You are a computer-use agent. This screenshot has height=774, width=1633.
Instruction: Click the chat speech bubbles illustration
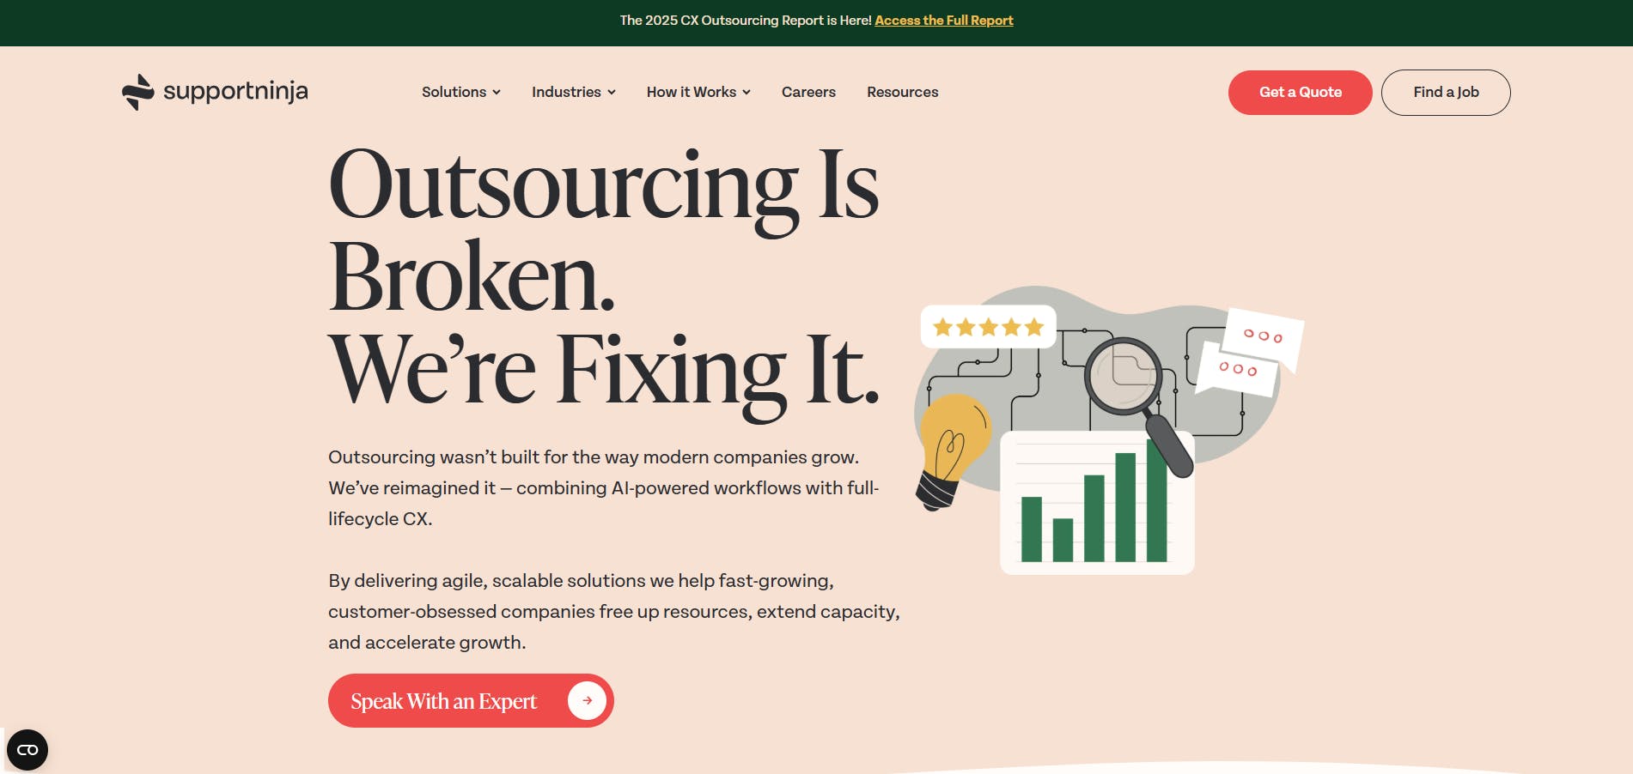point(1252,352)
